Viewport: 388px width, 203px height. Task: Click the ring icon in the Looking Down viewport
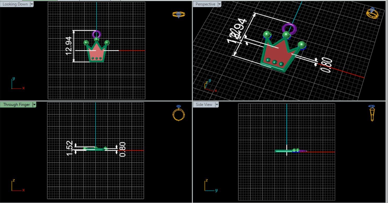179,14
